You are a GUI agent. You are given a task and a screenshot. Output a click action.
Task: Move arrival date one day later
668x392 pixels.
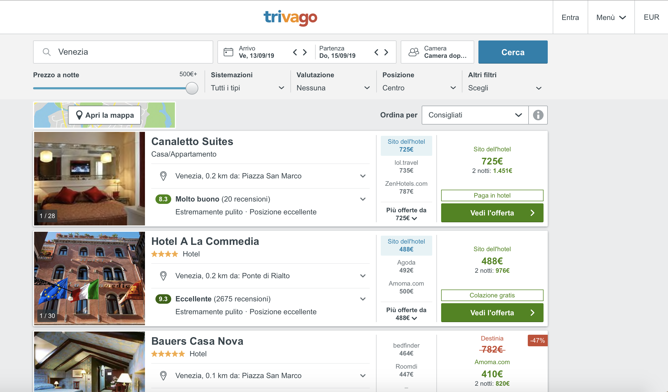[x=305, y=52]
